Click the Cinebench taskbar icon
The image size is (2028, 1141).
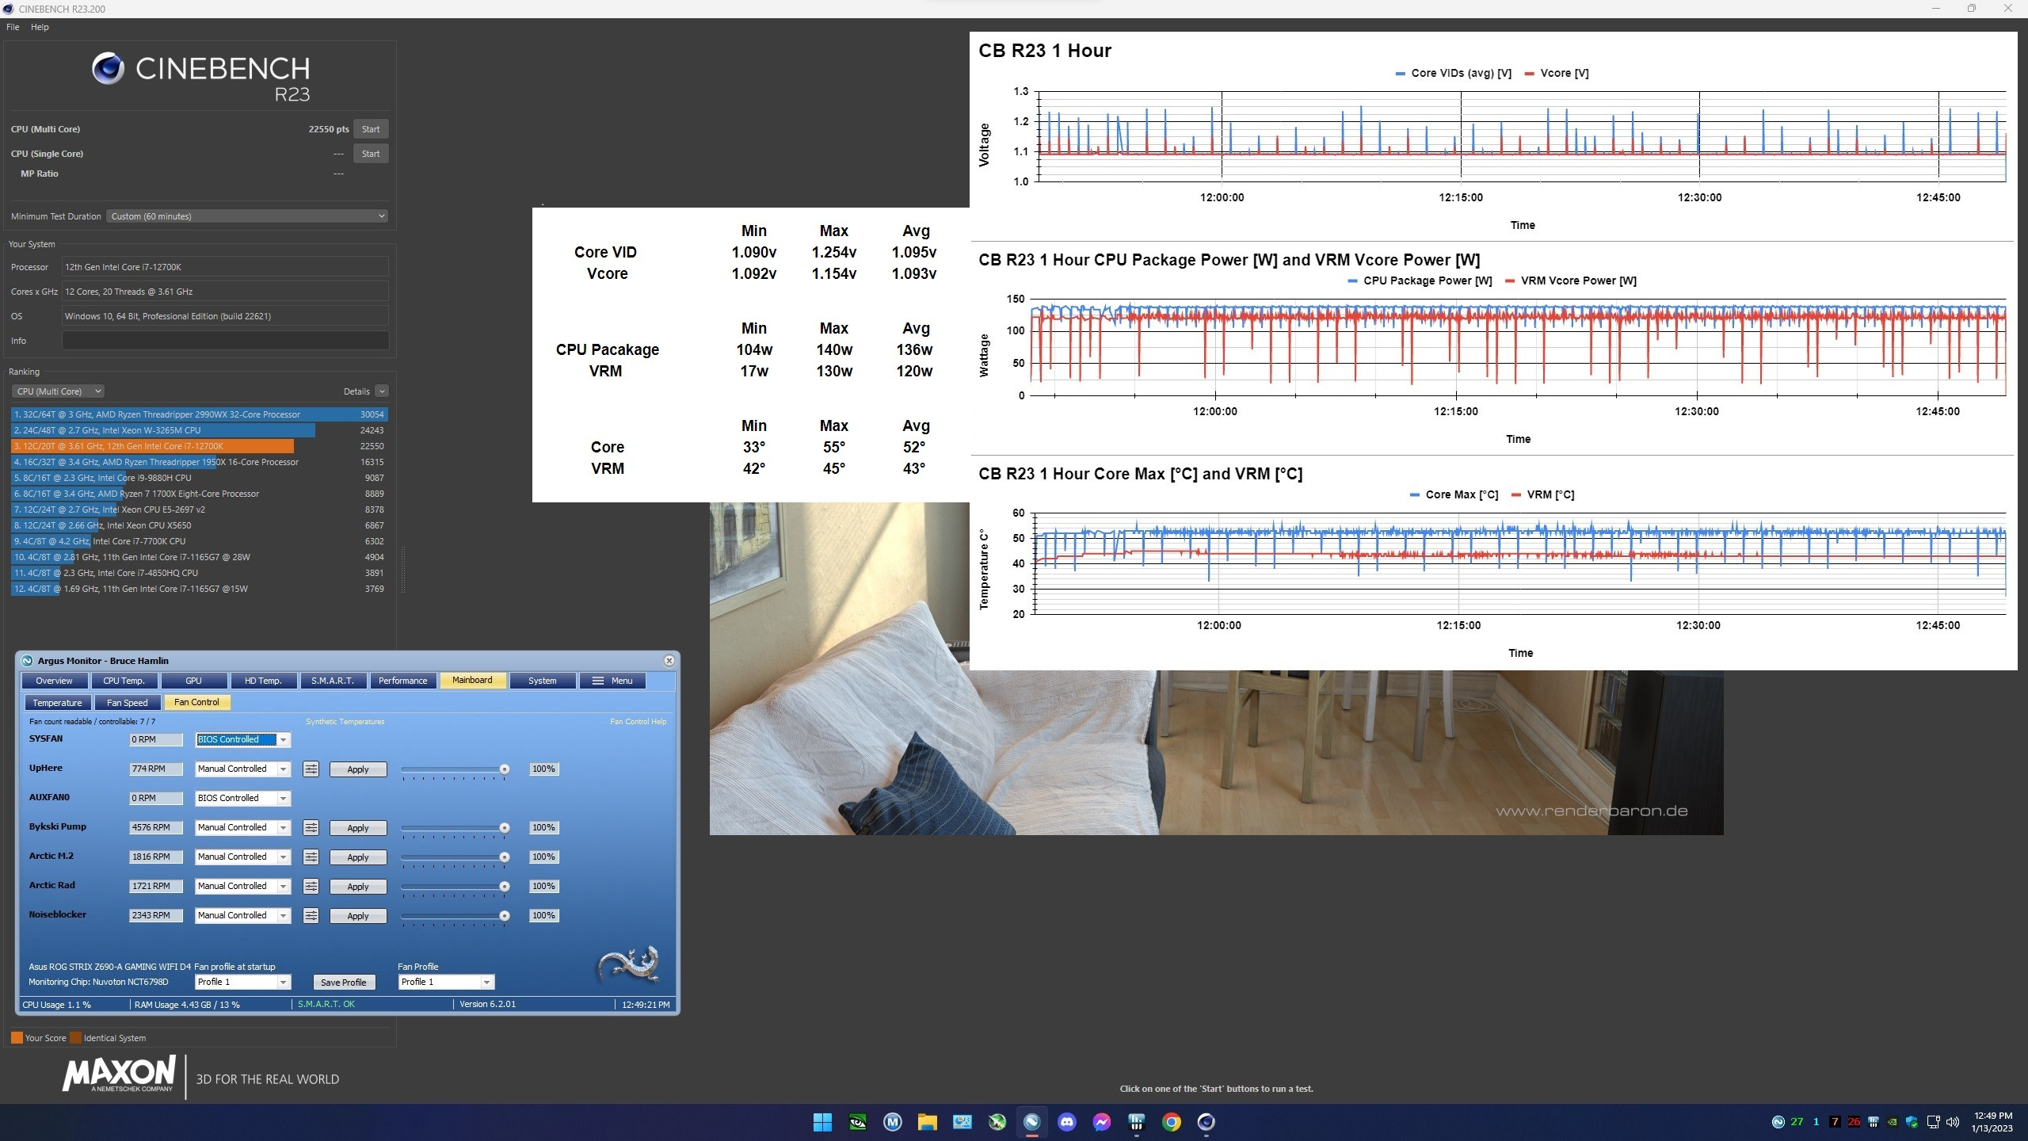(x=1206, y=1122)
